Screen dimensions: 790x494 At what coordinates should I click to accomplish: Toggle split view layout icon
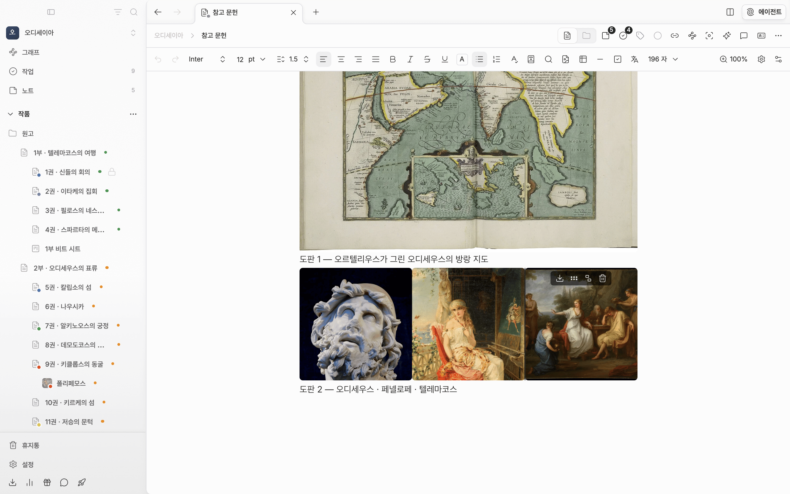[x=730, y=12]
